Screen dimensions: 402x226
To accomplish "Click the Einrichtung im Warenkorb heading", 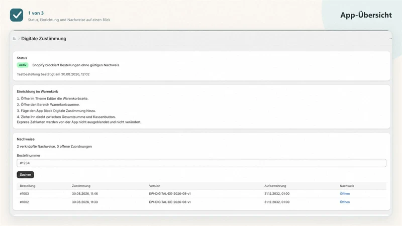I will point(37,91).
